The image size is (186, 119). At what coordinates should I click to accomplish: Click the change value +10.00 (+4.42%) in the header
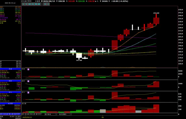pos(120,1)
